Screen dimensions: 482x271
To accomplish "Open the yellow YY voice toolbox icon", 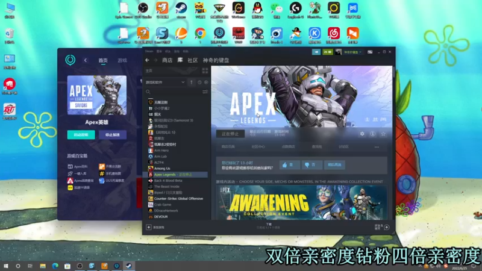I will coord(70,188).
